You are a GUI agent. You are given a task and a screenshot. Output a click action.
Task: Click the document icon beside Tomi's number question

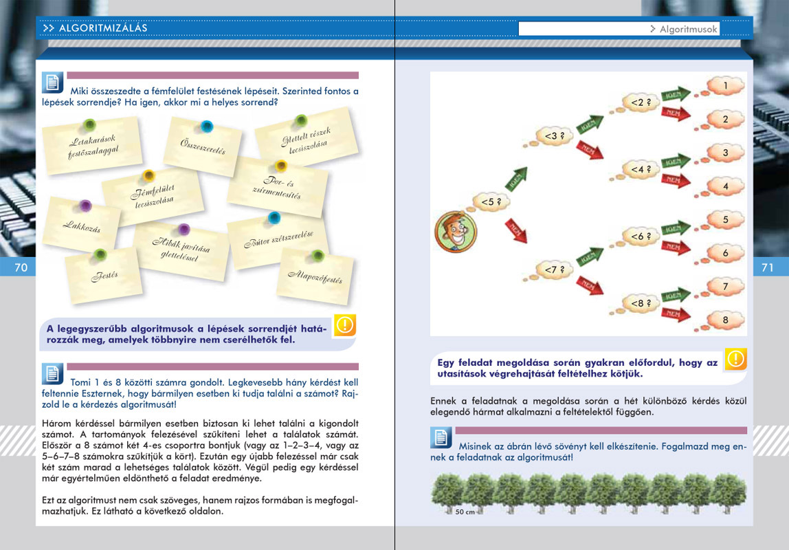click(52, 373)
